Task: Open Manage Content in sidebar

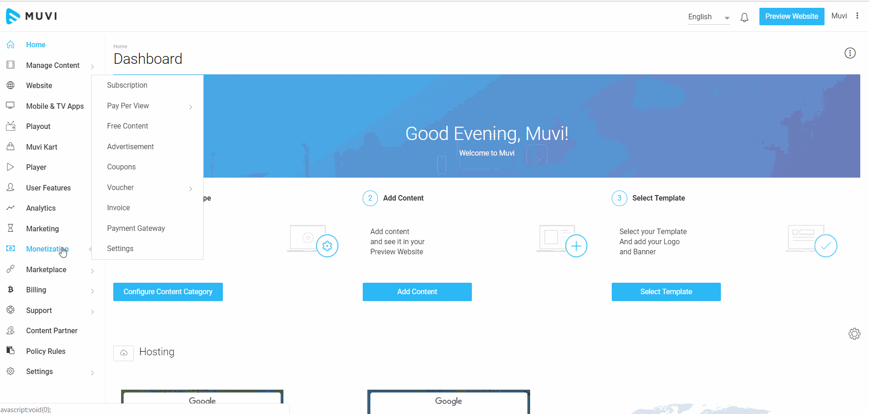Action: point(53,65)
